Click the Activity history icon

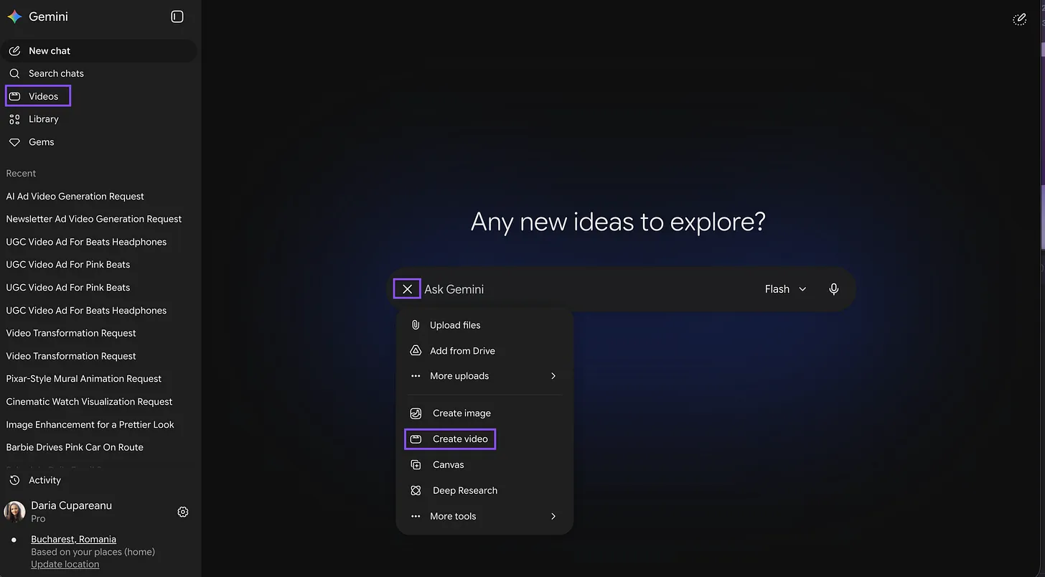click(14, 480)
